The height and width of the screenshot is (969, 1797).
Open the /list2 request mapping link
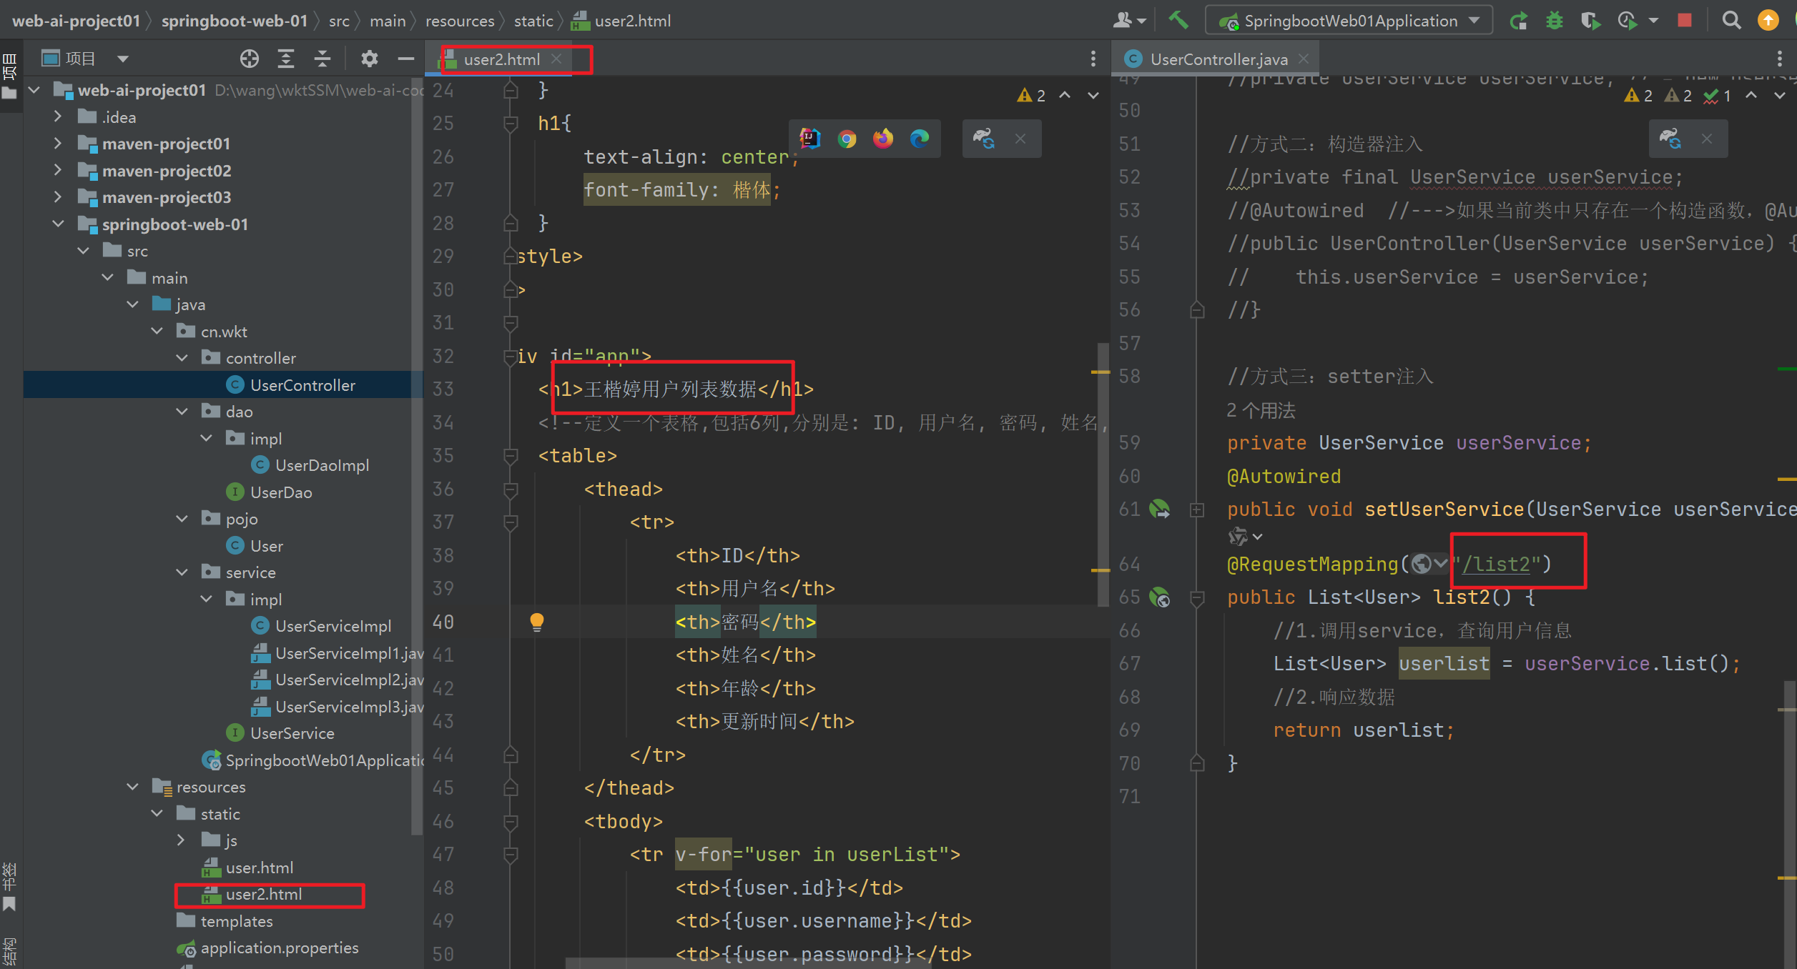1496,565
